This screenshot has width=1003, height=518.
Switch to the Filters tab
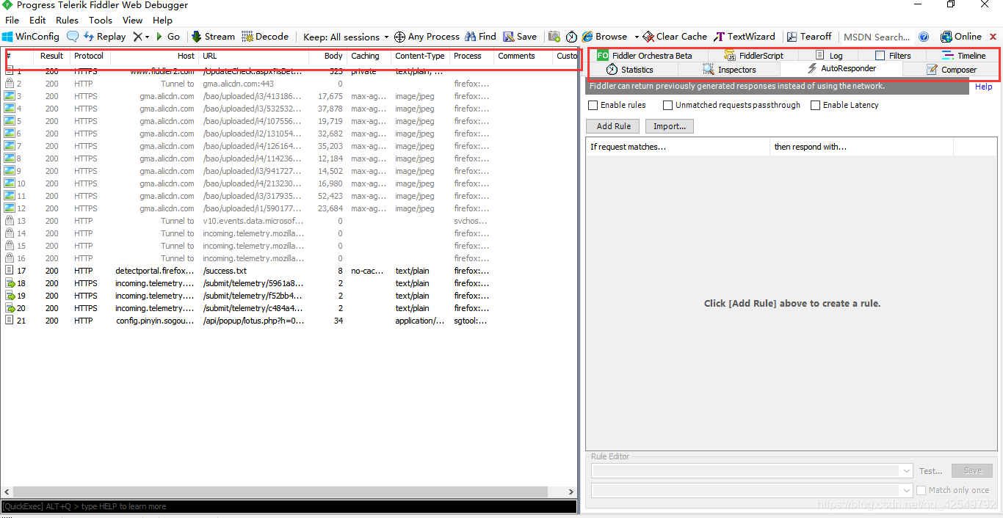click(x=893, y=56)
